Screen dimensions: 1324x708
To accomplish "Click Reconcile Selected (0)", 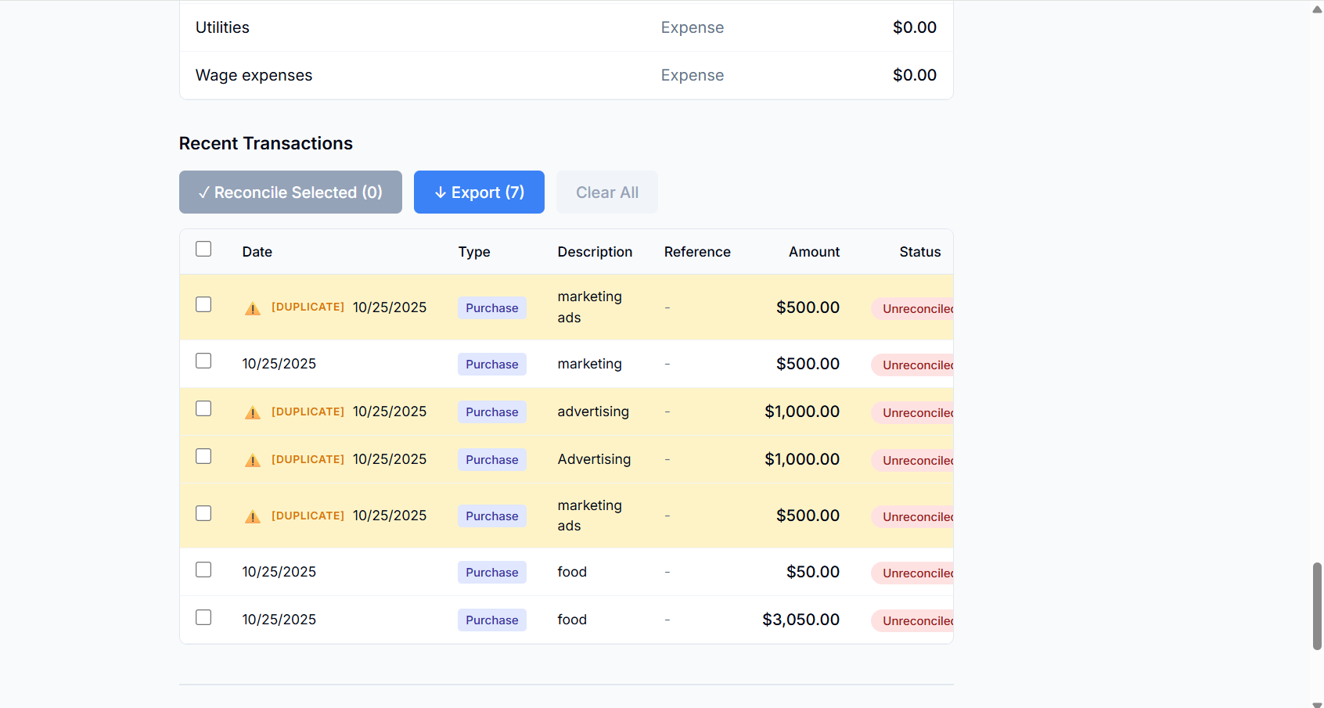I will [x=290, y=192].
